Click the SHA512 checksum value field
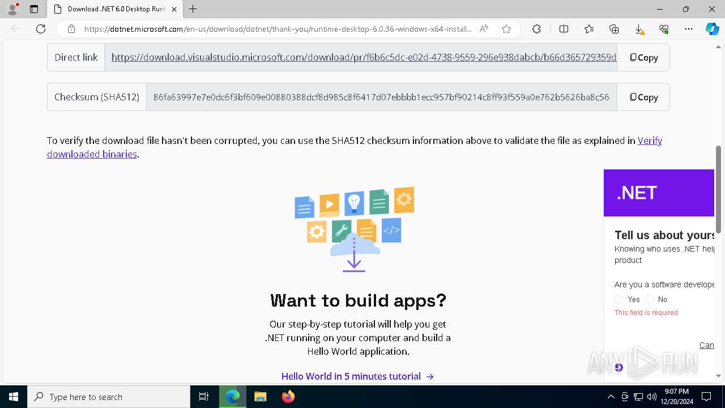725x408 pixels. coord(382,97)
